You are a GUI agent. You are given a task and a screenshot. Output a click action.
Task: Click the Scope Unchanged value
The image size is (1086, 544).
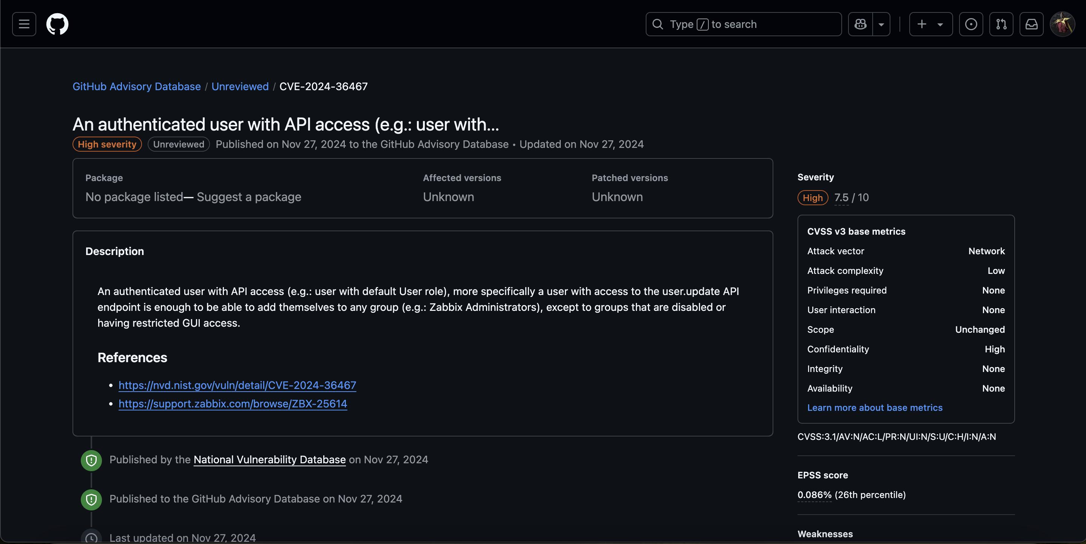click(980, 329)
